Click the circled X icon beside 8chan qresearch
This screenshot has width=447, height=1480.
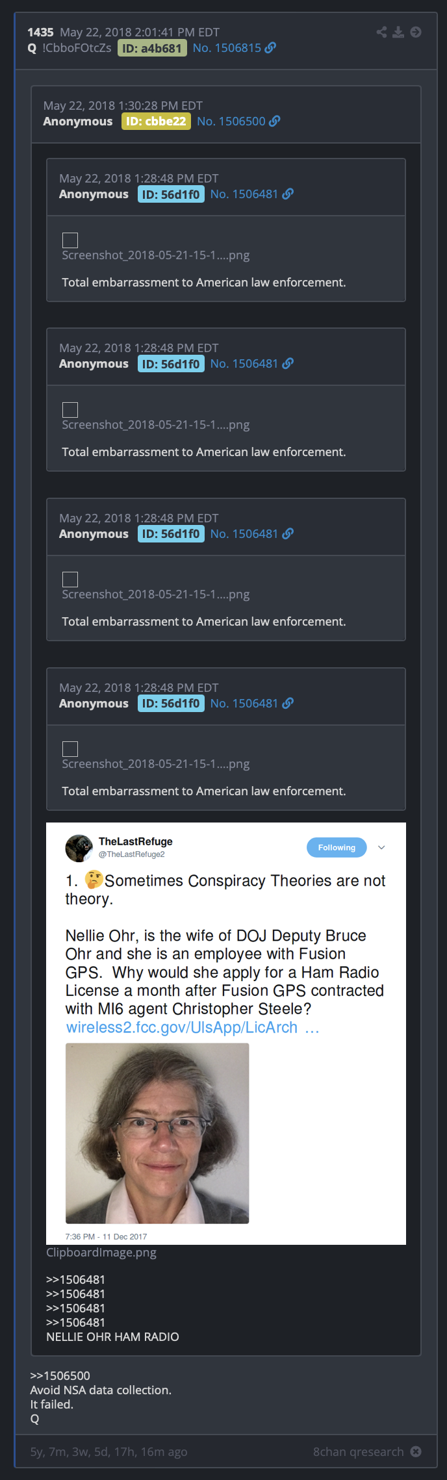[x=416, y=1451]
